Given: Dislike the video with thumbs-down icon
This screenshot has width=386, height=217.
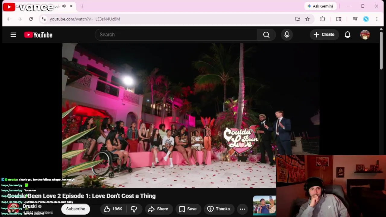Looking at the screenshot, I should 134,209.
